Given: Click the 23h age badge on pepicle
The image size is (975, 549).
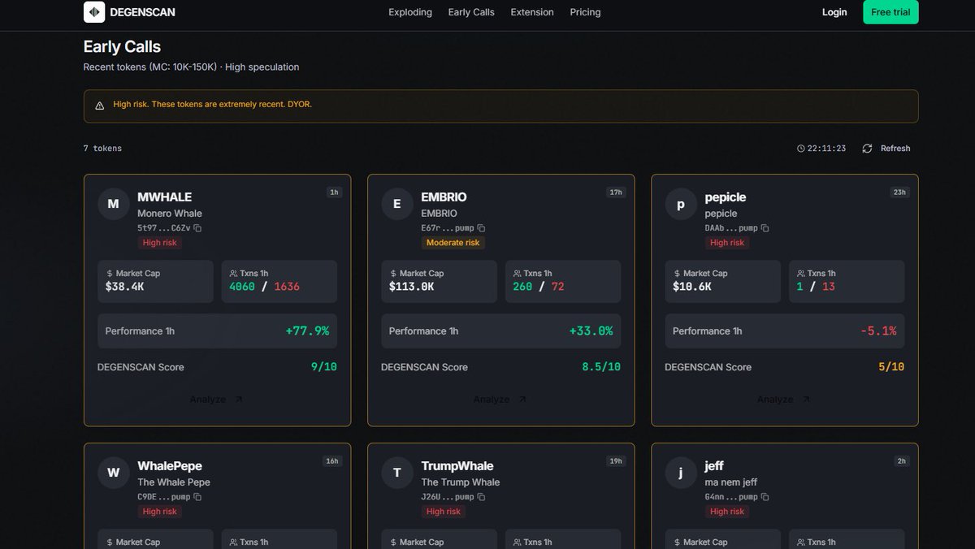Looking at the screenshot, I should click(899, 192).
